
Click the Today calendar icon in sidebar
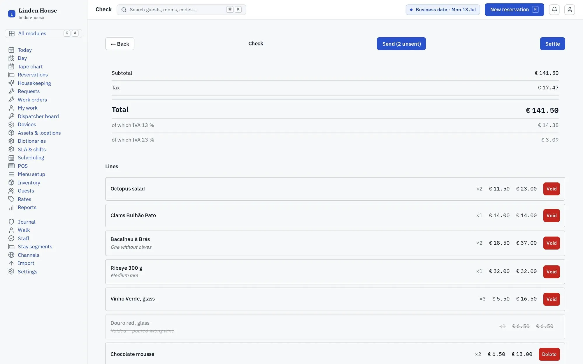click(11, 50)
